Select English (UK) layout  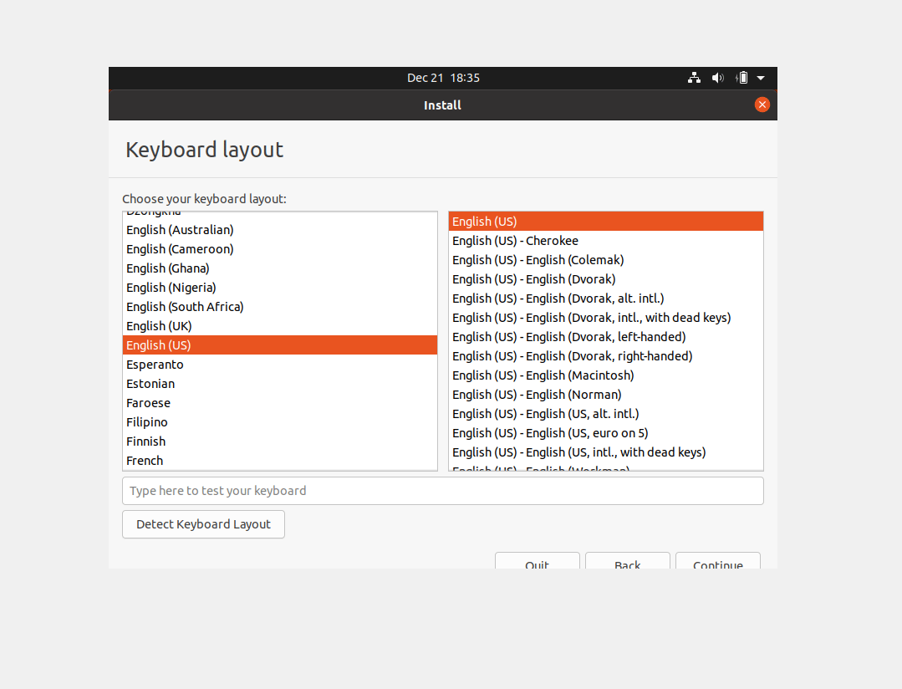(x=280, y=326)
